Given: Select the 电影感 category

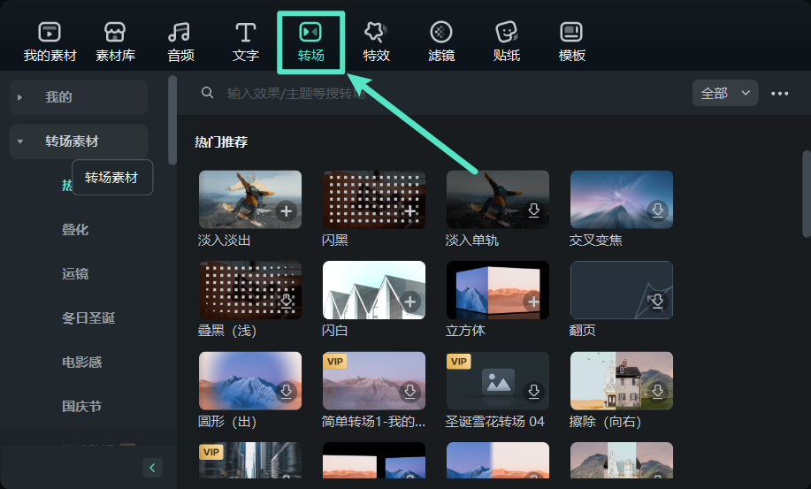Looking at the screenshot, I should pos(81,362).
